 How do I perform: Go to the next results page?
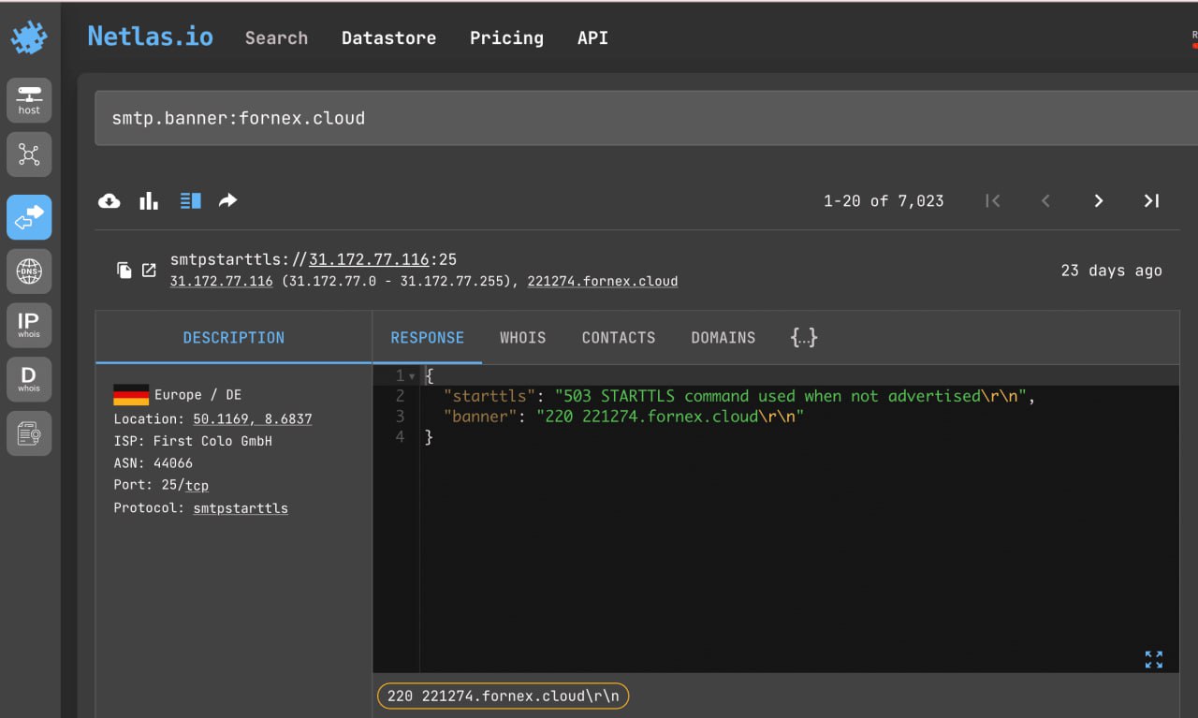tap(1099, 200)
